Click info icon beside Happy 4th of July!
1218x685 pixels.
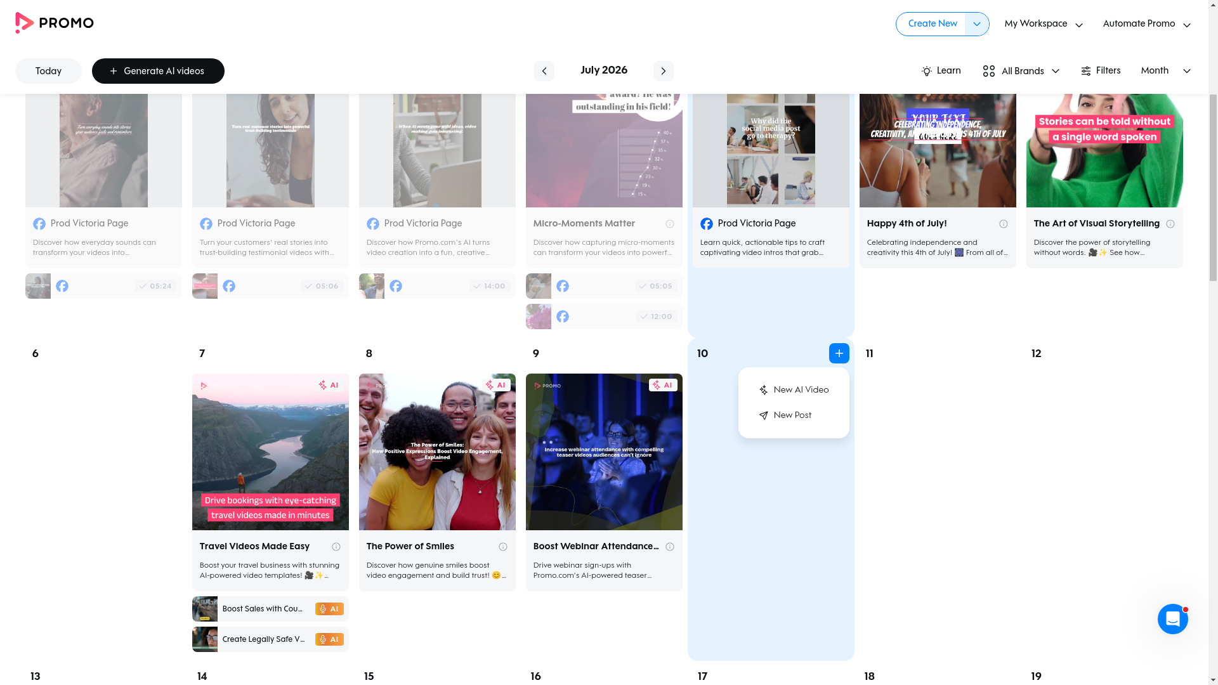click(x=1004, y=224)
